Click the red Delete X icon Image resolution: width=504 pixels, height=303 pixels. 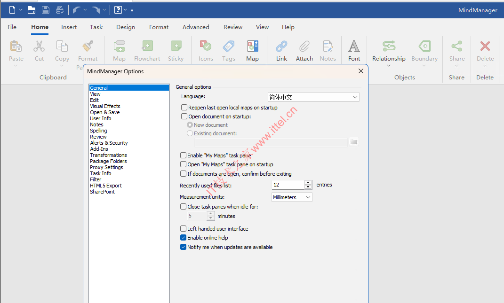[x=485, y=47]
